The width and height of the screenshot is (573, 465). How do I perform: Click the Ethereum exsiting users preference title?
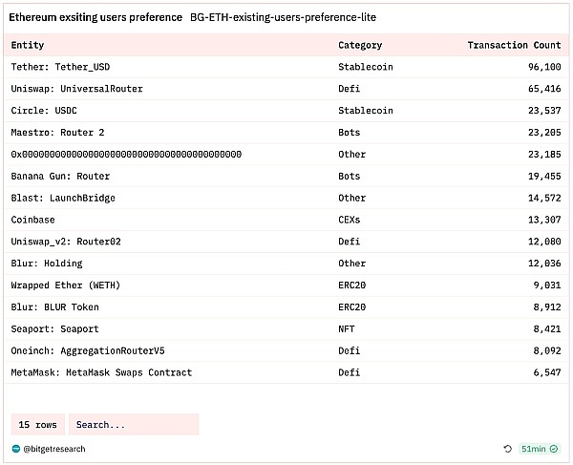[95, 17]
